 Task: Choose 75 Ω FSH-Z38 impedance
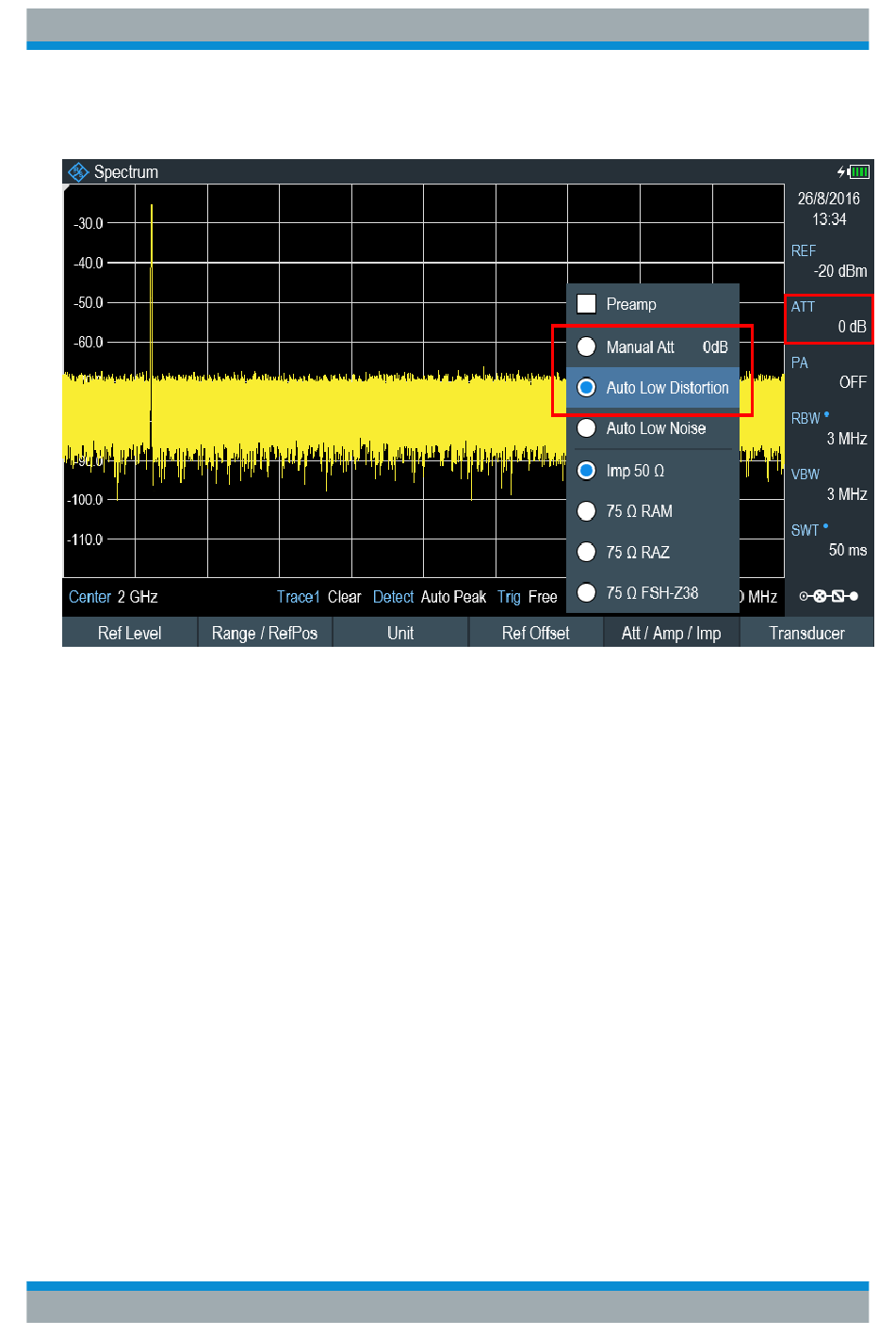pyautogui.click(x=653, y=593)
